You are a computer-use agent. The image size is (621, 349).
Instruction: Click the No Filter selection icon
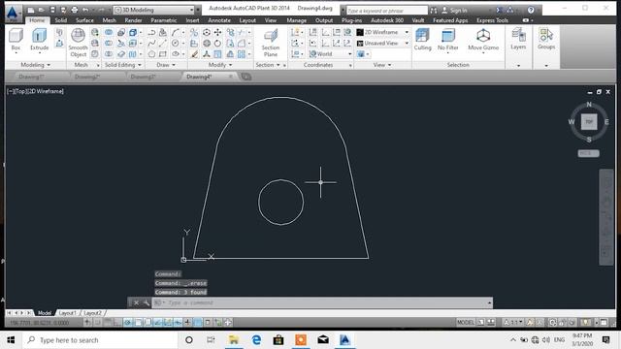coord(448,40)
